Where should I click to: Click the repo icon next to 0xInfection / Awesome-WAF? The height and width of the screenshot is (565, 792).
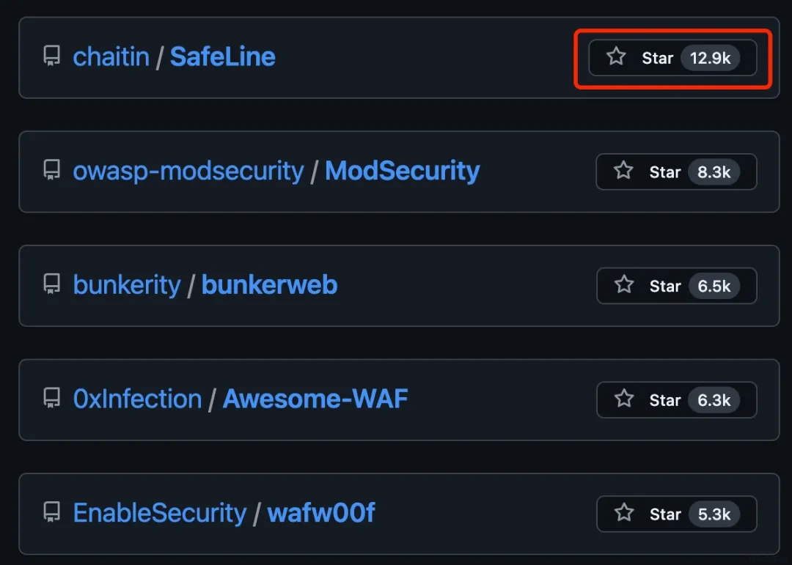51,399
